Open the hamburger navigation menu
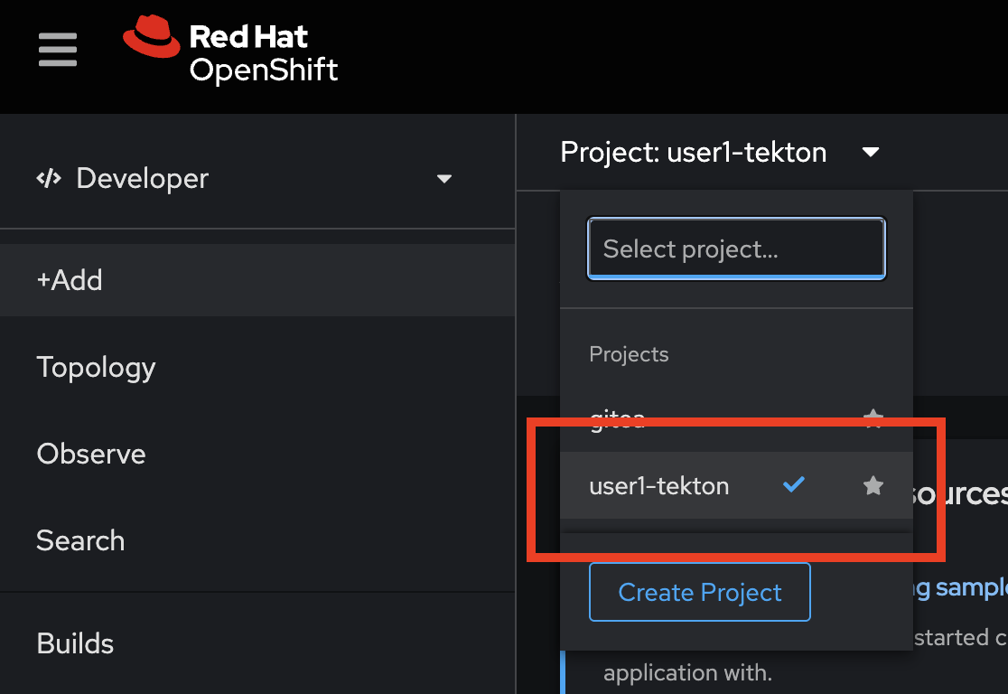 point(58,50)
